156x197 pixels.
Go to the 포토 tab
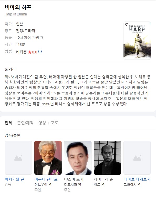pyautogui.click(x=55, y=123)
